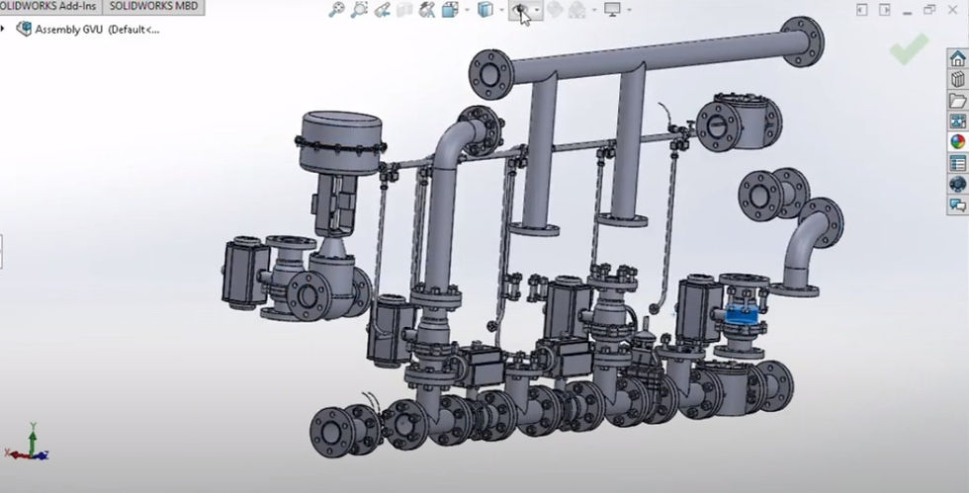Open the SOLIDWORKS MBD tab

[x=153, y=6]
